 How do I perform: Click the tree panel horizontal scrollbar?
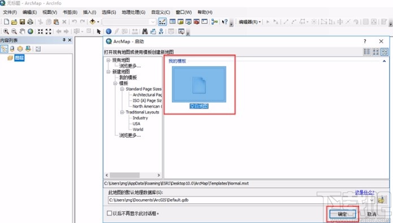click(x=132, y=175)
